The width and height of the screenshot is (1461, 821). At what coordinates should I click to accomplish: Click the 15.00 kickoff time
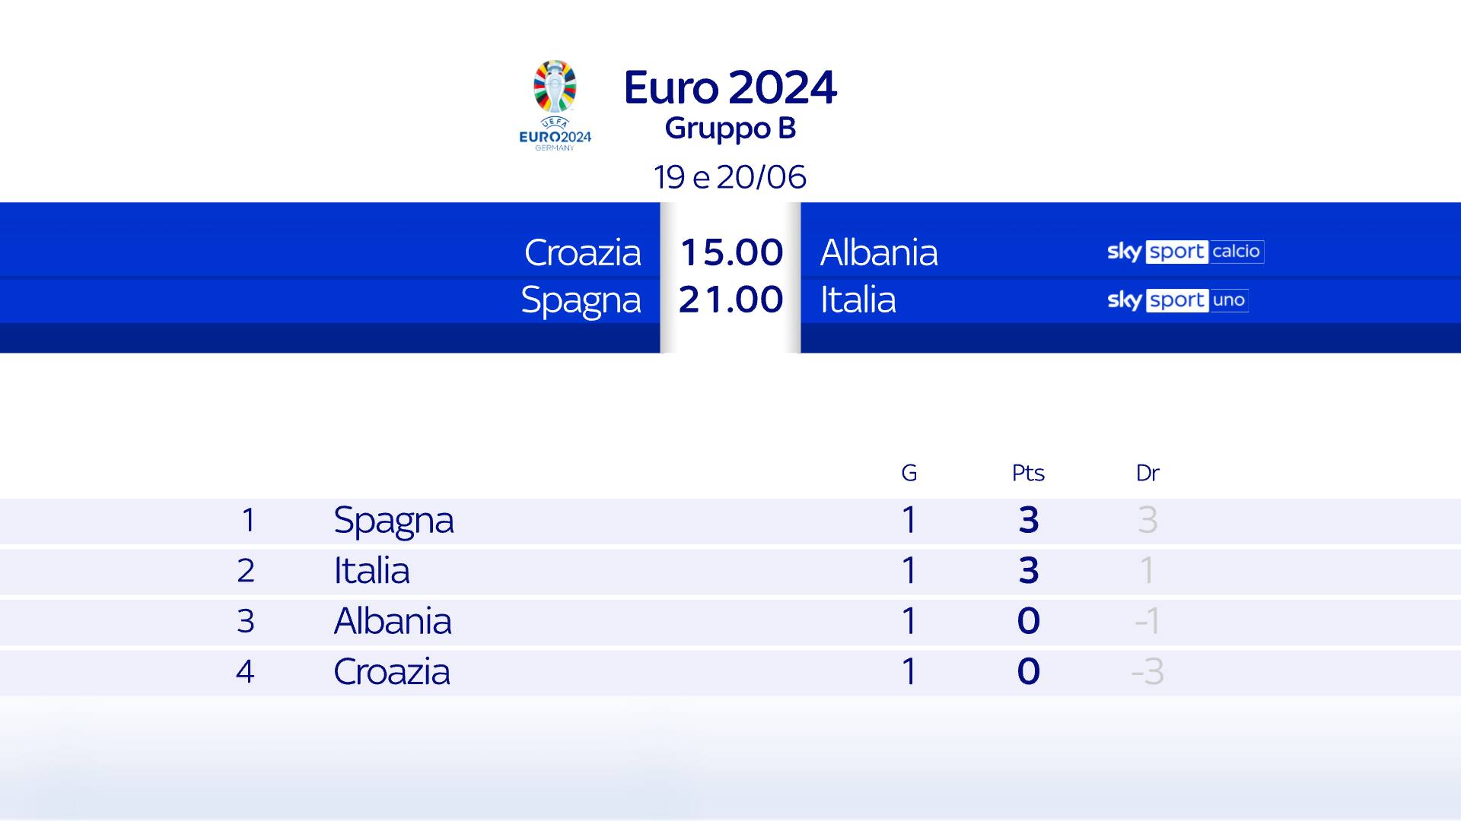(x=730, y=252)
